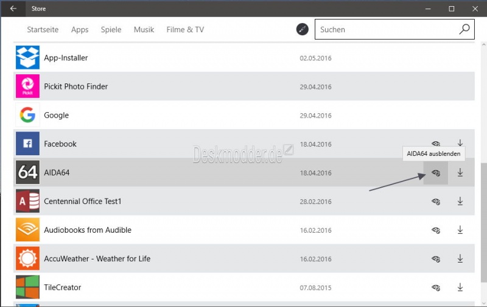Download Centennial Office Test1
Image resolution: width=487 pixels, height=307 pixels.
click(460, 202)
